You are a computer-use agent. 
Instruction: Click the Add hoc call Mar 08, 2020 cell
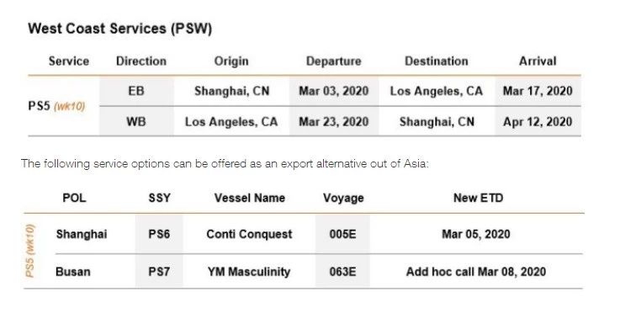(x=476, y=272)
